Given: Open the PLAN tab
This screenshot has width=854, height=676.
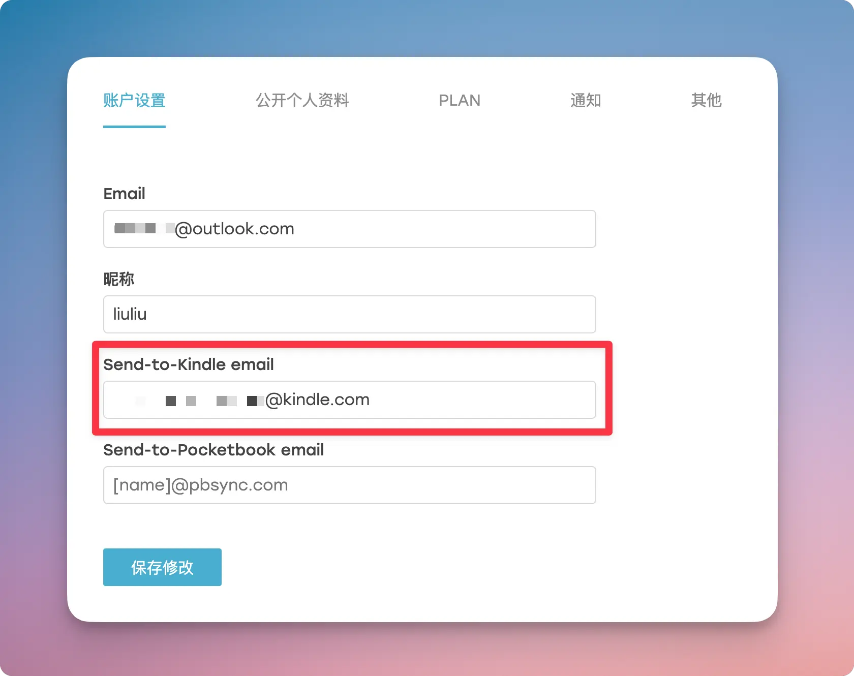Looking at the screenshot, I should 460,101.
